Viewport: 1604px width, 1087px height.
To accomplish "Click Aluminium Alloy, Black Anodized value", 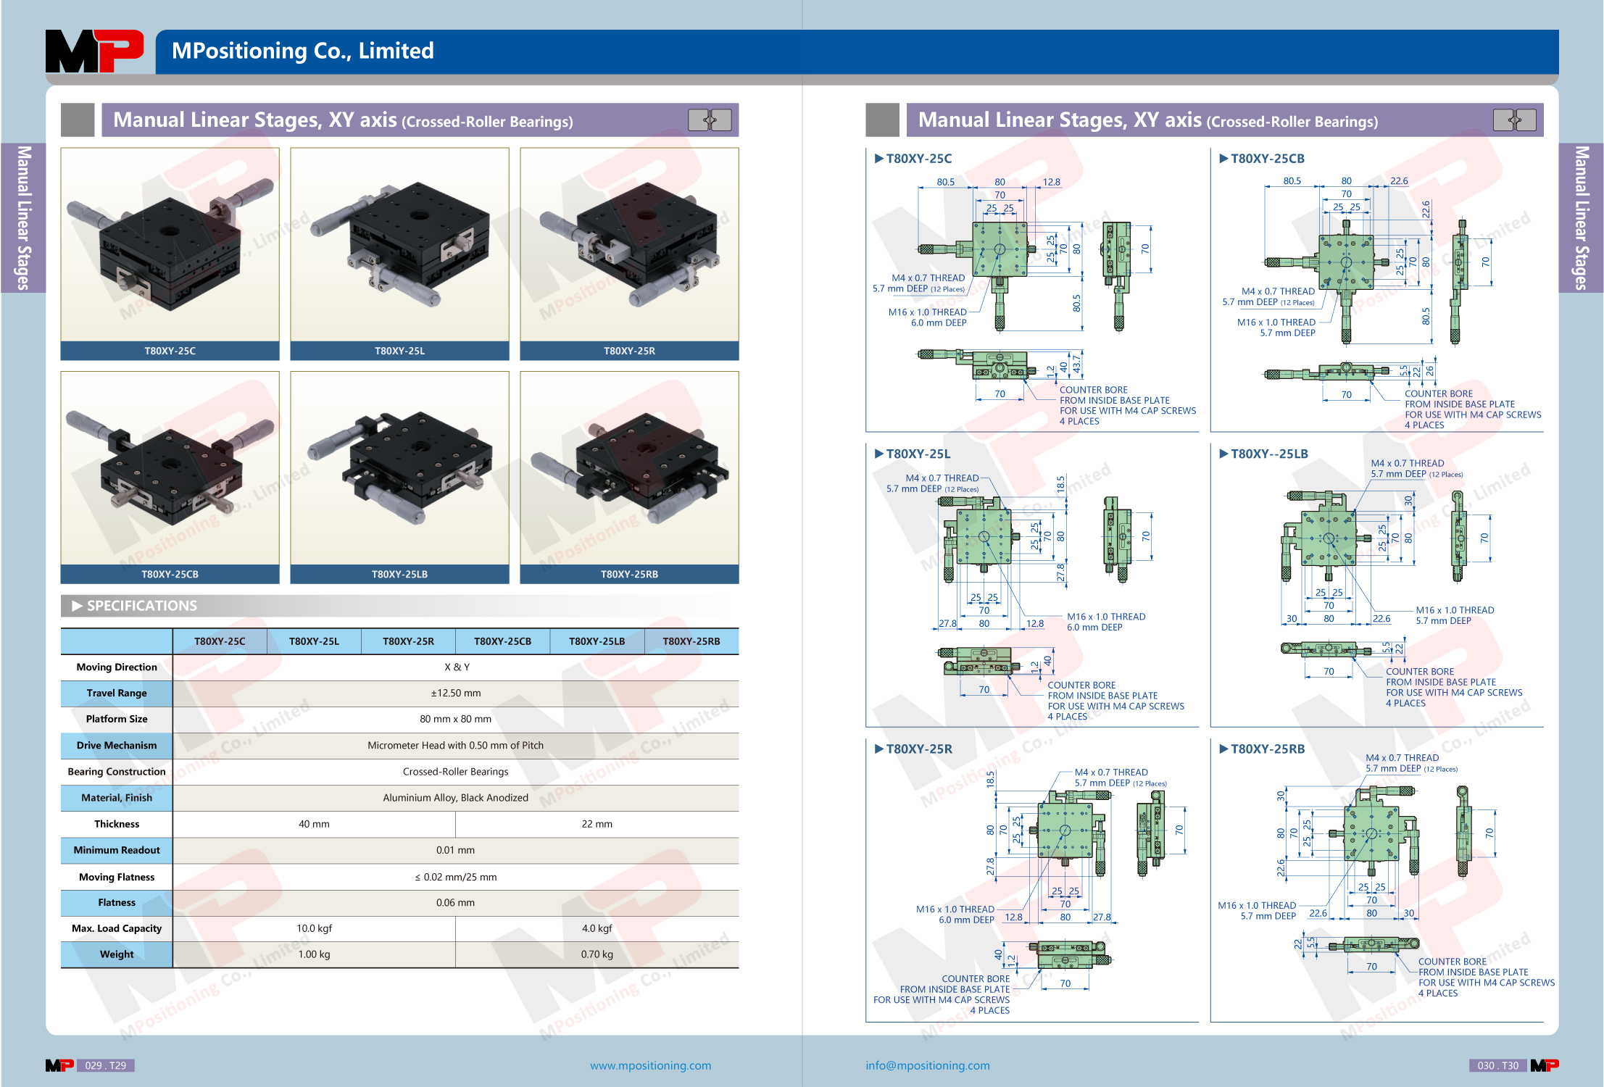I will pyautogui.click(x=456, y=798).
